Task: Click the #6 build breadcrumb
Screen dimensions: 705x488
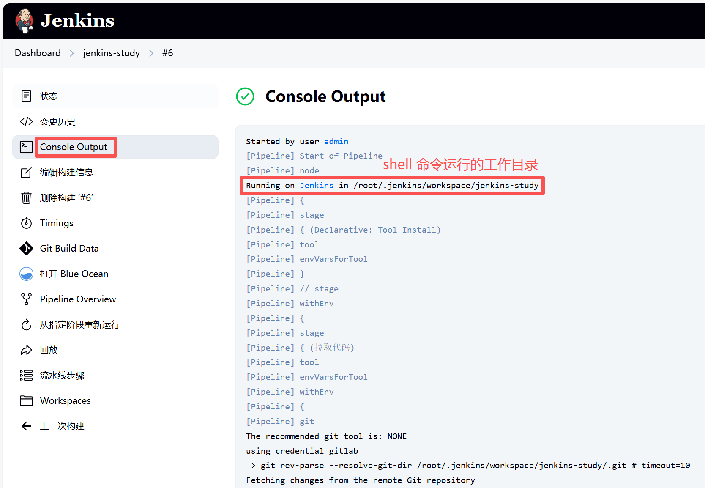Action: [x=168, y=53]
